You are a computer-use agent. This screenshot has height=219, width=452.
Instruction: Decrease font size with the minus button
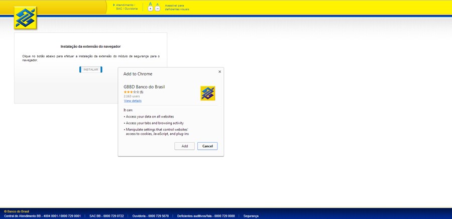pos(157,9)
